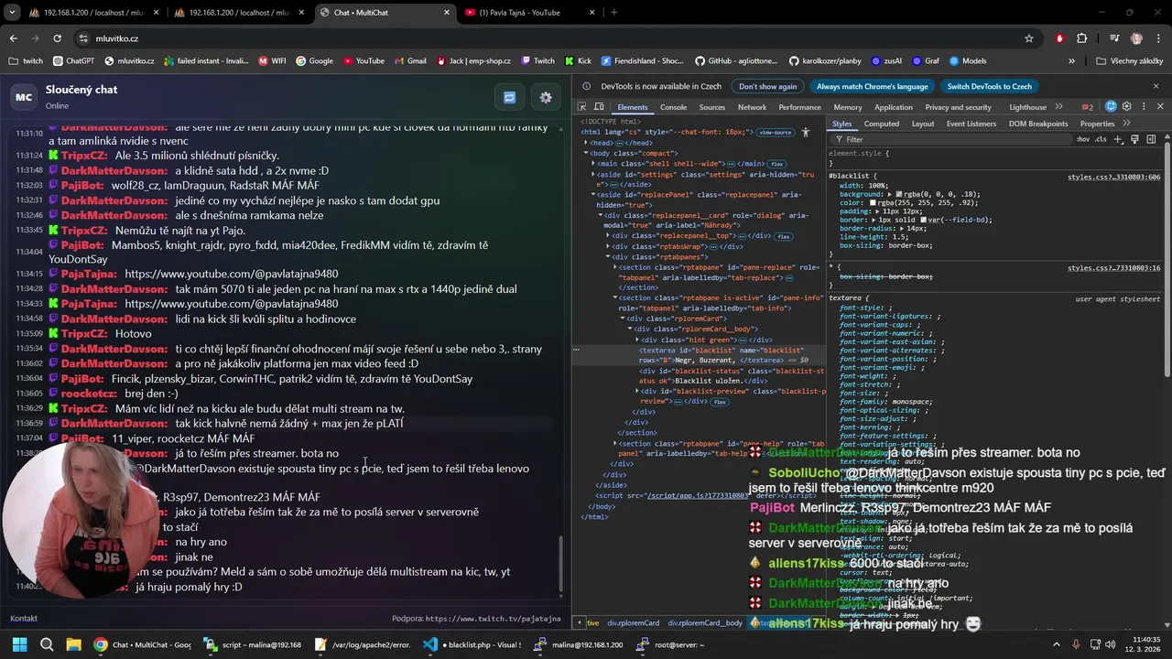Expand the aside settings node

[x=592, y=173]
